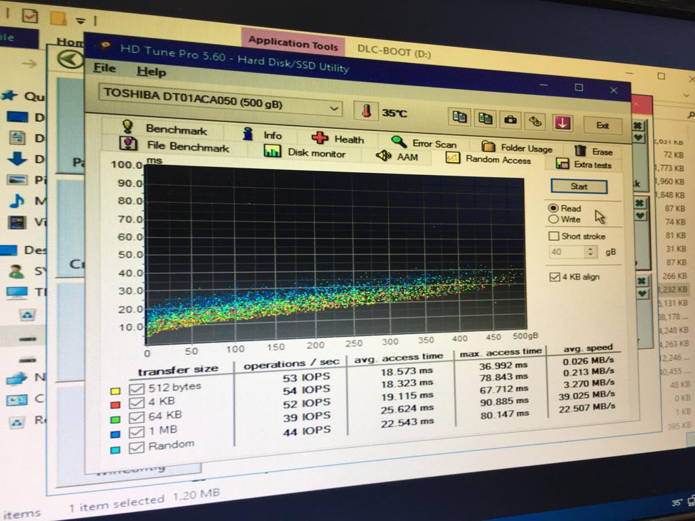This screenshot has height=521, width=695.
Task: Switch to the Erase tab
Action: (593, 151)
